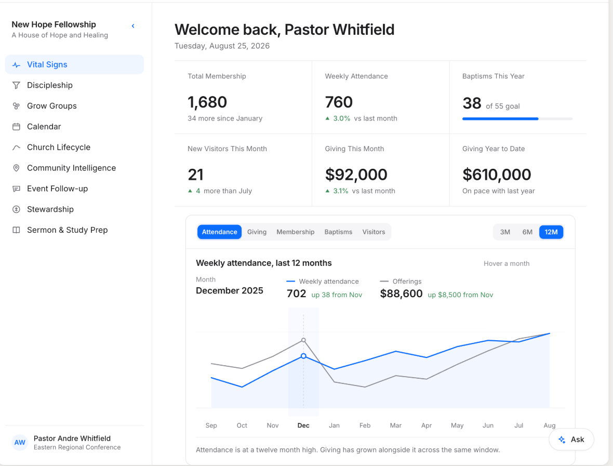Viewport: 613px width, 466px height.
Task: Go to Grow Groups
Action: [74, 106]
